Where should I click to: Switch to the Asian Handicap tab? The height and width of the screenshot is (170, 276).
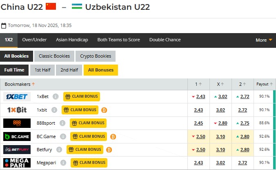pyautogui.click(x=72, y=40)
